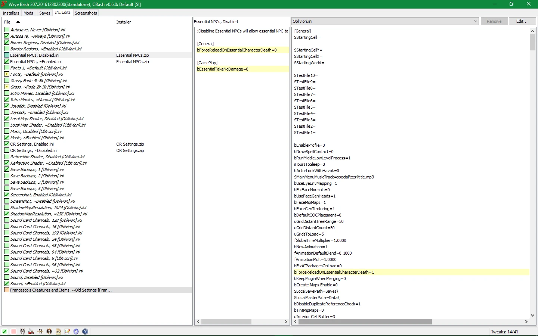Toggle the pink square status bar icon
538x336 pixels.
13,332
